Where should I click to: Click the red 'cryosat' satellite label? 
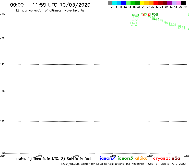[162, 158]
